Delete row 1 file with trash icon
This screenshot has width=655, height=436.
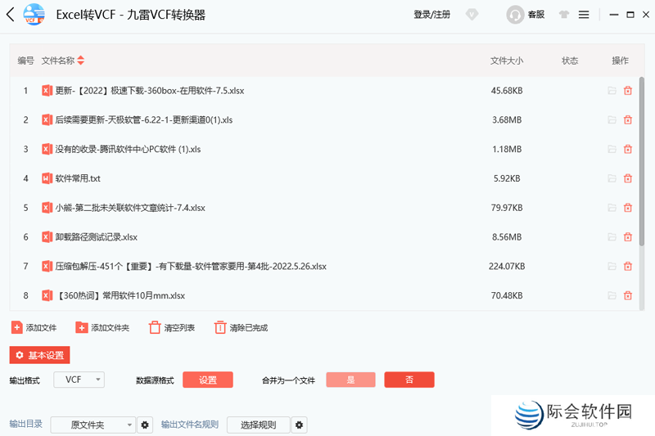coord(628,91)
